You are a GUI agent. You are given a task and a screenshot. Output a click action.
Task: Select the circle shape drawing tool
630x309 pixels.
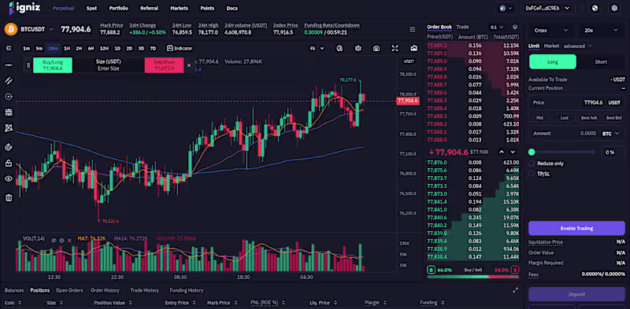9,96
